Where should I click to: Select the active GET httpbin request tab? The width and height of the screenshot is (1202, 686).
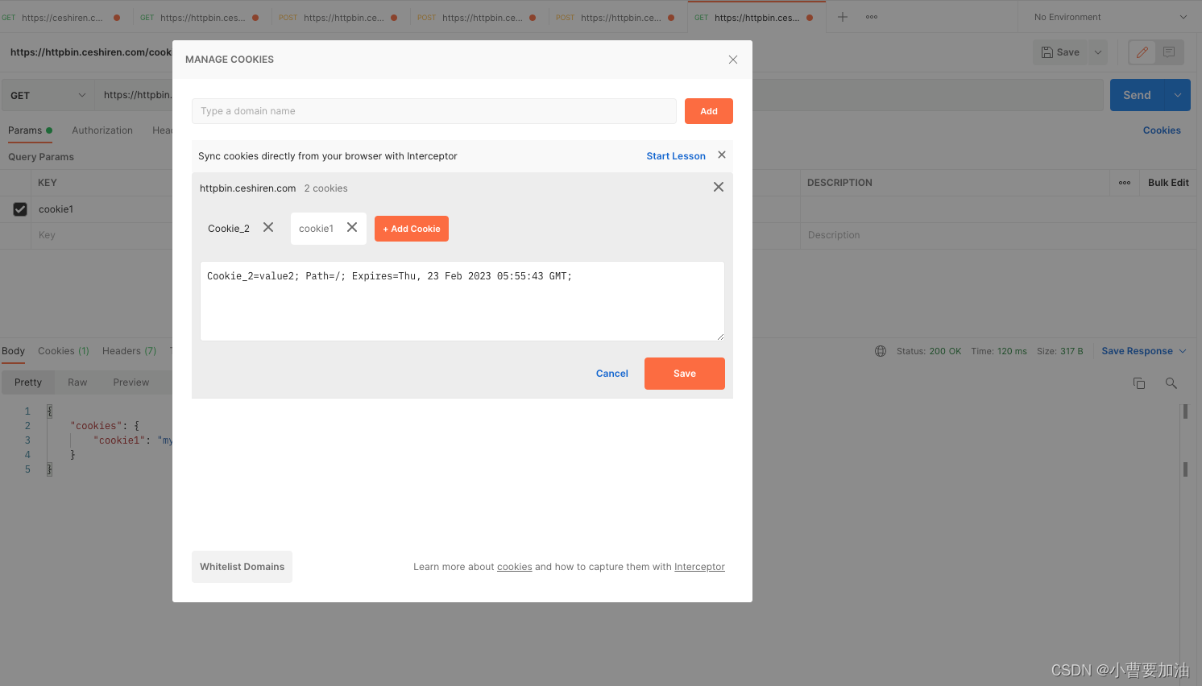pyautogui.click(x=756, y=17)
